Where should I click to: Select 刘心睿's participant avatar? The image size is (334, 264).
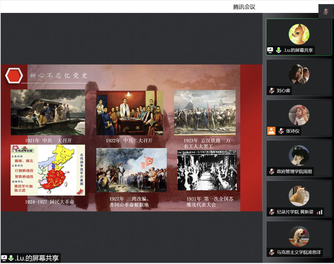299,75
